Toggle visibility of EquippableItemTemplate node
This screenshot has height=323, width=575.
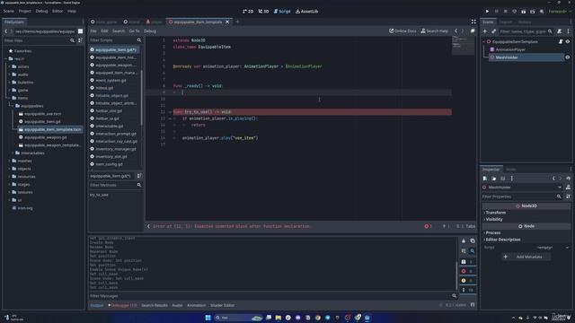click(x=568, y=42)
